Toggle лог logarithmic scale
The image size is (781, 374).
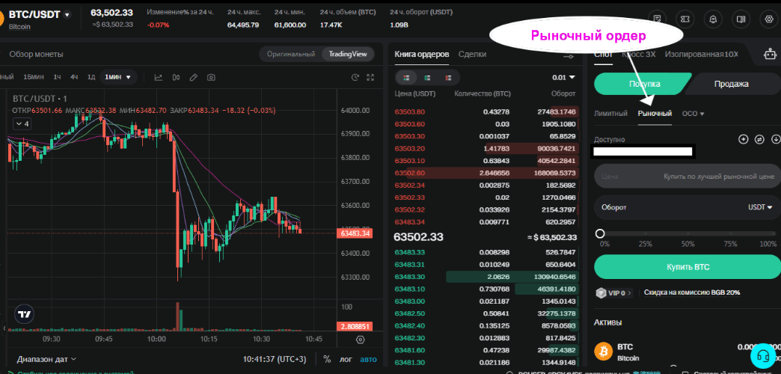point(346,359)
